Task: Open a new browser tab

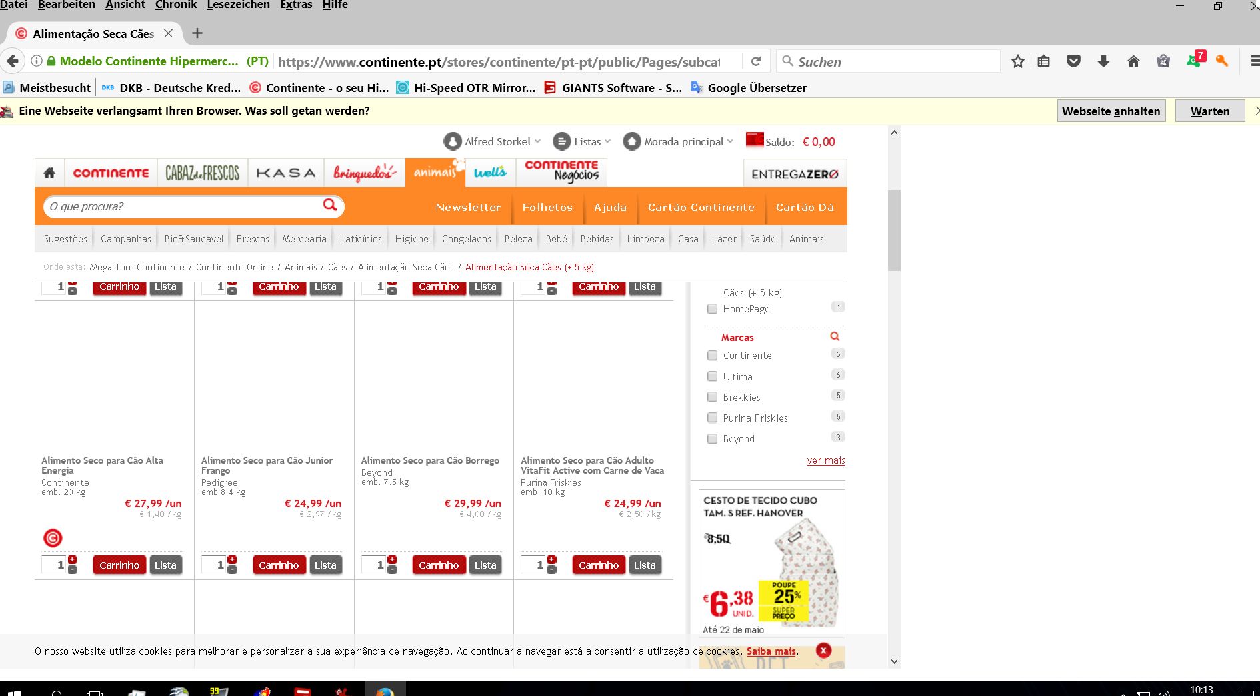Action: pos(197,33)
